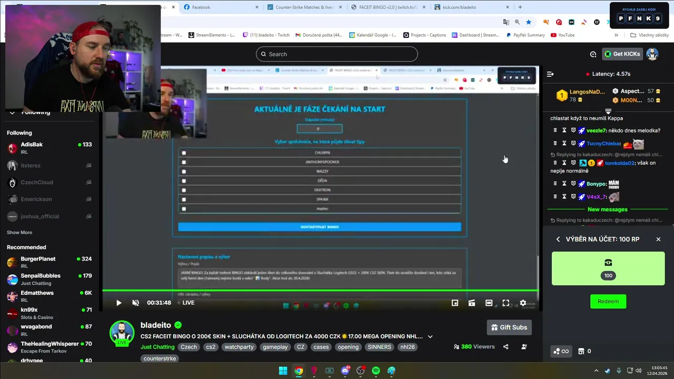
Task: Ban V4sX_7 using the shield icon
Action: coord(573,196)
